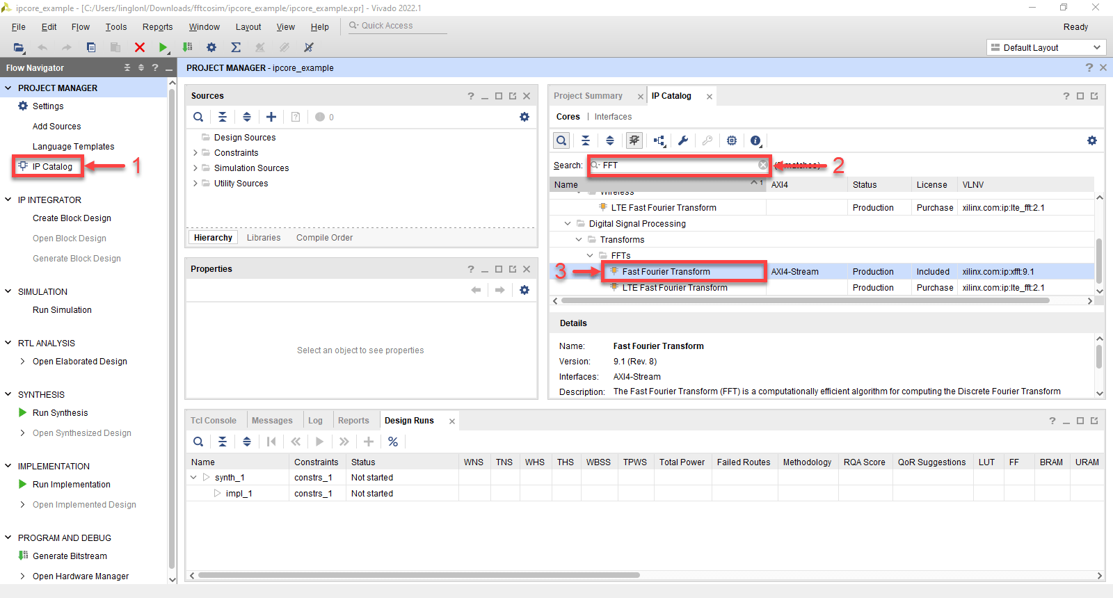1113x598 pixels.
Task: Toggle hide incompatible IP filter icon
Action: (x=634, y=140)
